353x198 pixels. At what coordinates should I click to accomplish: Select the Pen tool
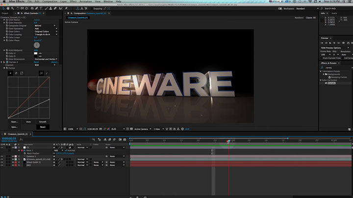(x=36, y=8)
